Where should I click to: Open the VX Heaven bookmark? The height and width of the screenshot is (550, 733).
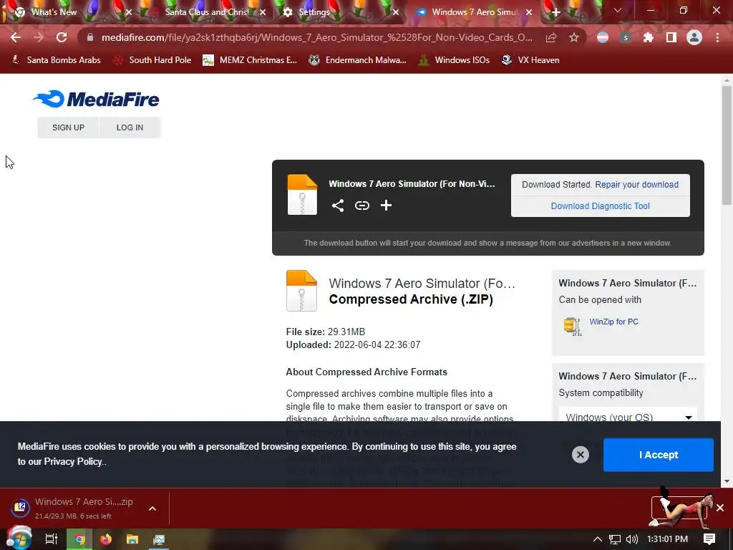(530, 60)
